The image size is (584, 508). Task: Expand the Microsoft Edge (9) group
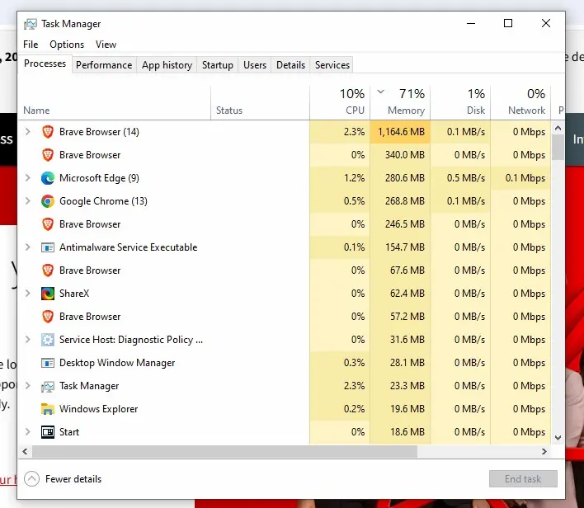(x=27, y=177)
